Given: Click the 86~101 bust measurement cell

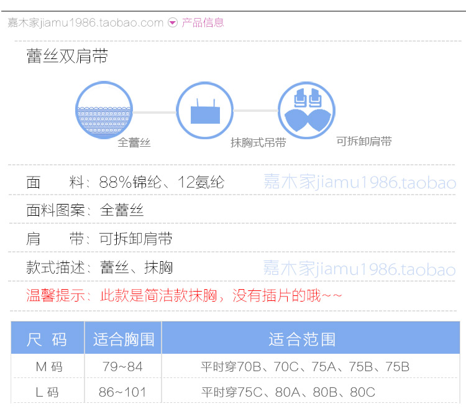Looking at the screenshot, I should tap(122, 392).
